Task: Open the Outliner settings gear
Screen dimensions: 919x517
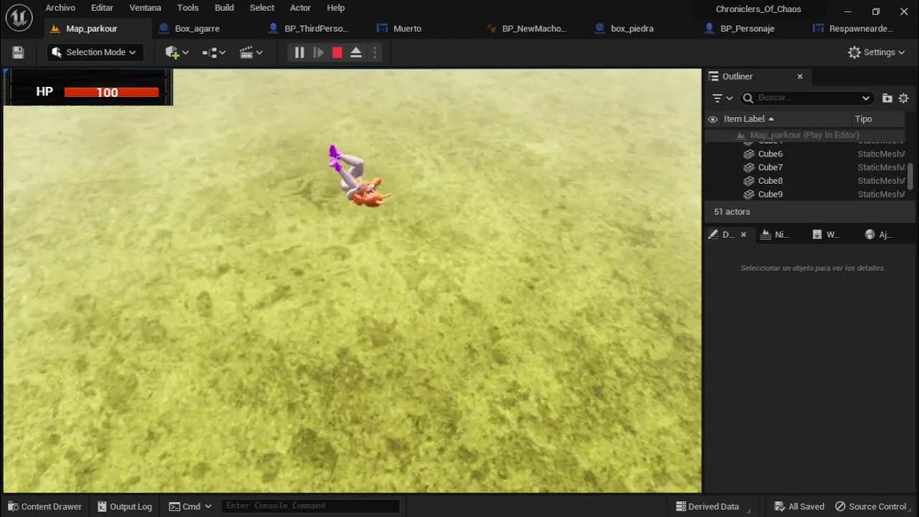Action: [903, 98]
